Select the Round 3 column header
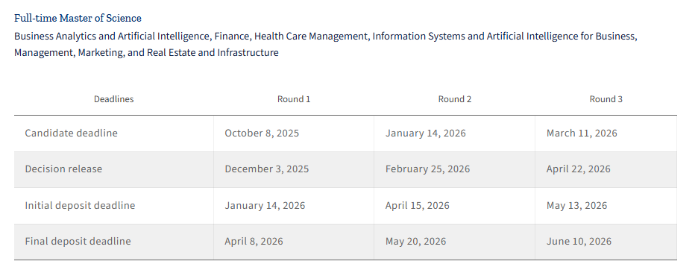 [x=606, y=99]
